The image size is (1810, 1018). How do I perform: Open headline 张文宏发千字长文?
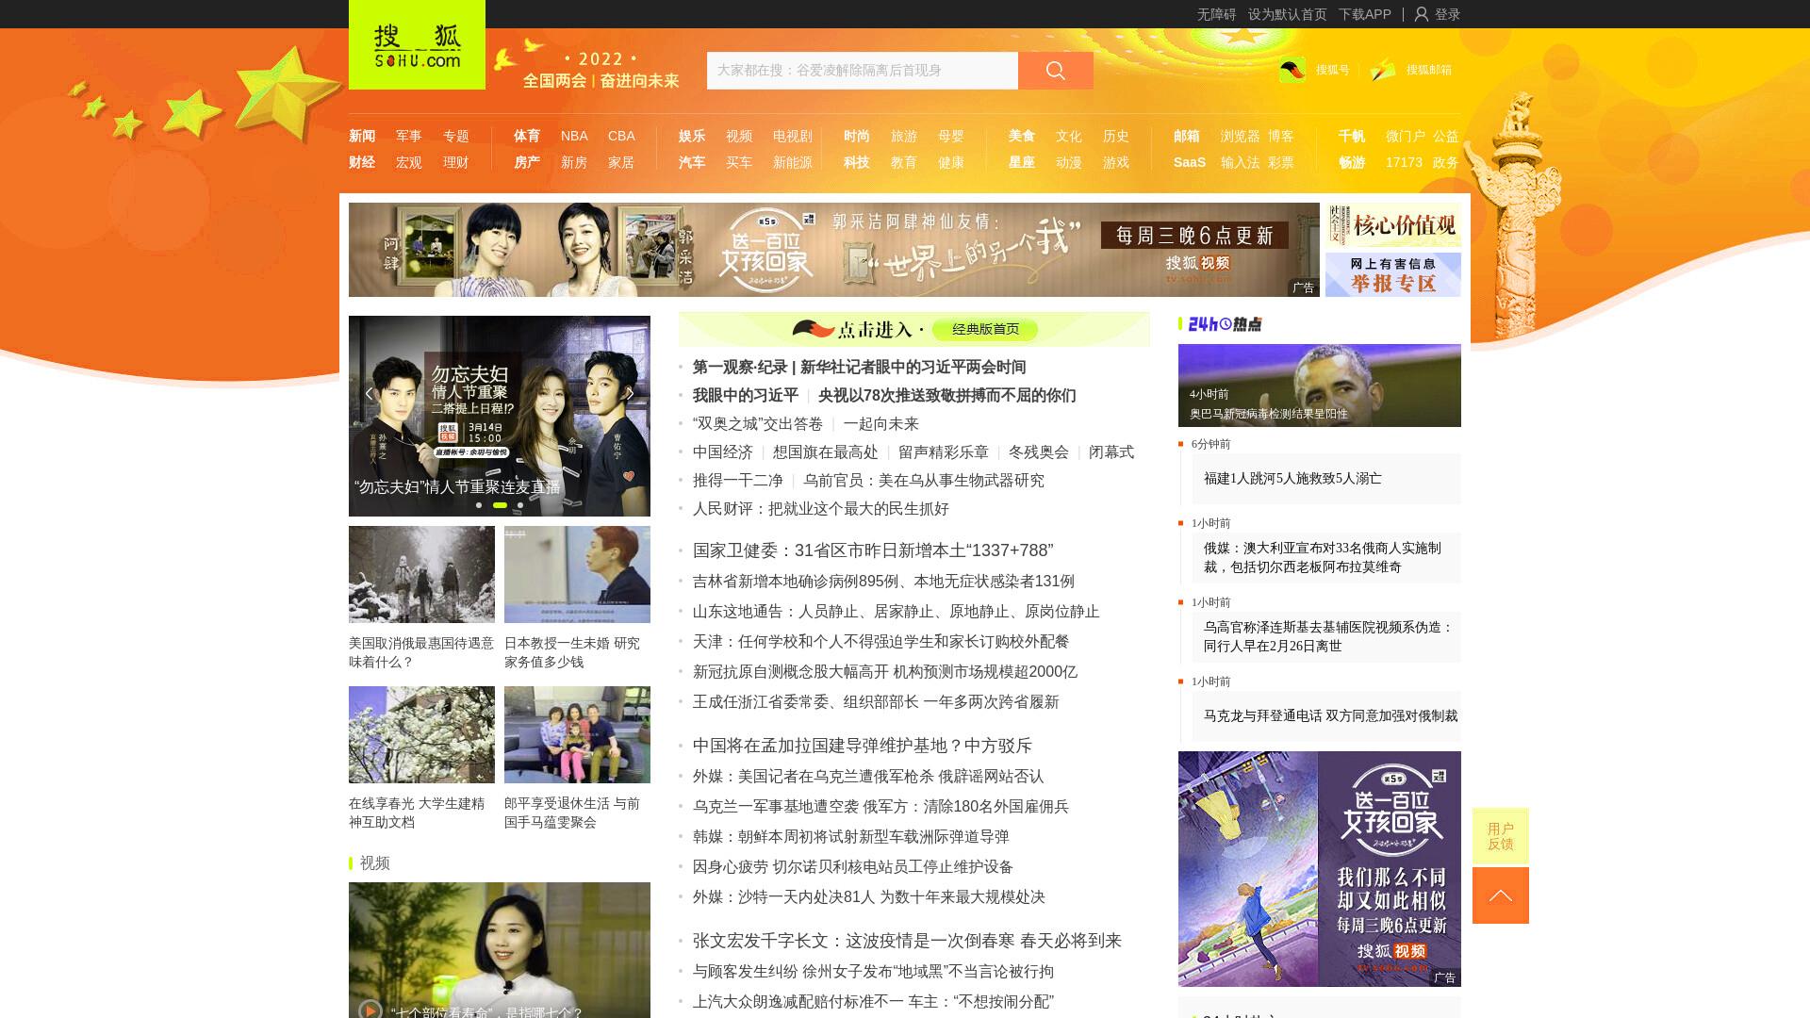coord(907,941)
